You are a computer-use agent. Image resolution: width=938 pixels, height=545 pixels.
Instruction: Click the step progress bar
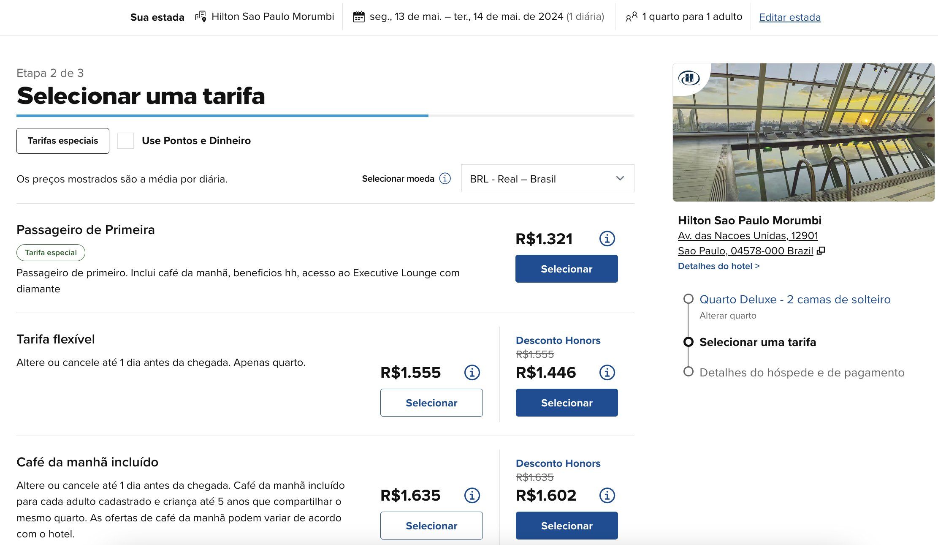325,115
